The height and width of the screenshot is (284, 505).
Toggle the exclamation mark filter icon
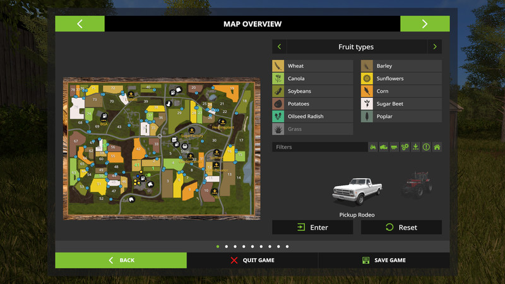[426, 147]
